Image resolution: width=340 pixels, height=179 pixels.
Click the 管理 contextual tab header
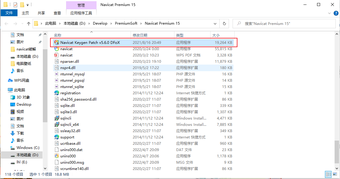81,5
